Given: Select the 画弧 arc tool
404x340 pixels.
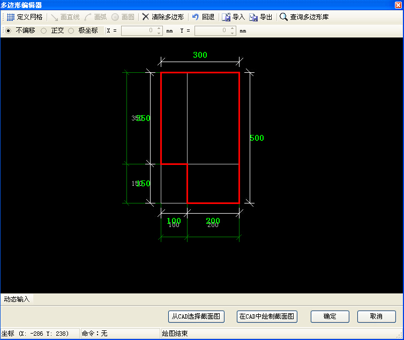Looking at the screenshot, I should coord(95,17).
